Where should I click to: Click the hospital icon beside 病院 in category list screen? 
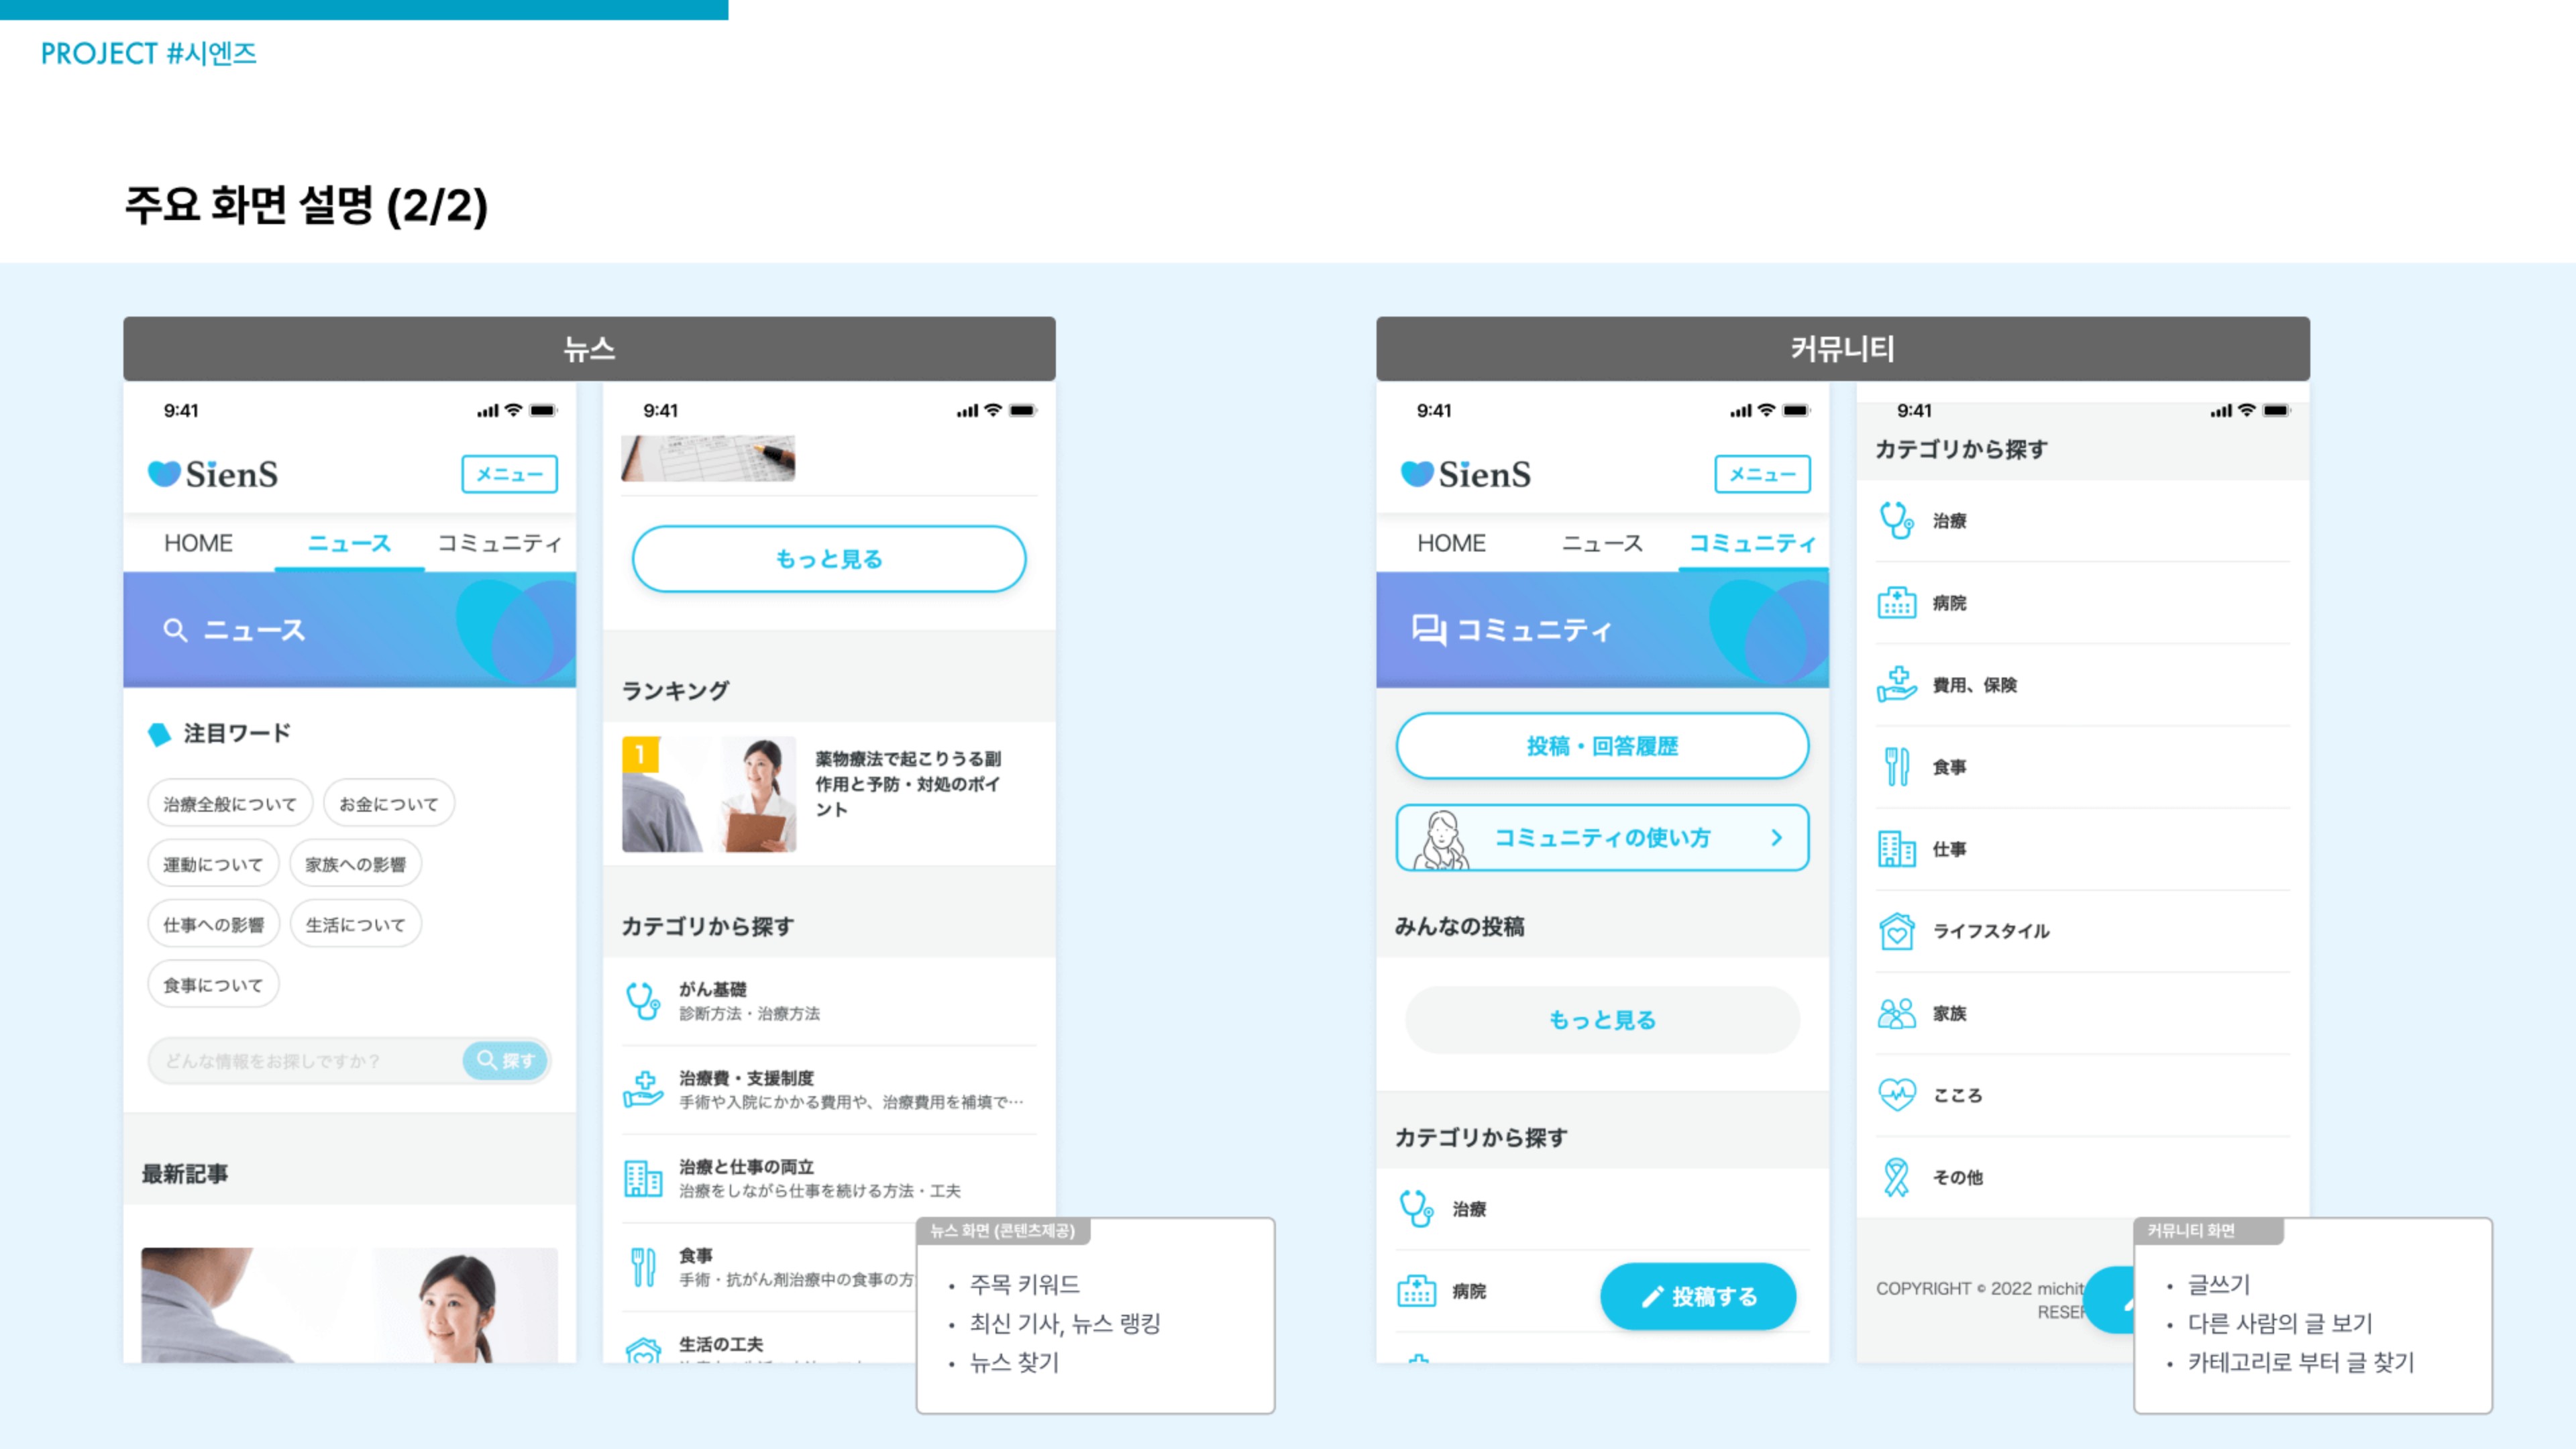pos(1896,602)
